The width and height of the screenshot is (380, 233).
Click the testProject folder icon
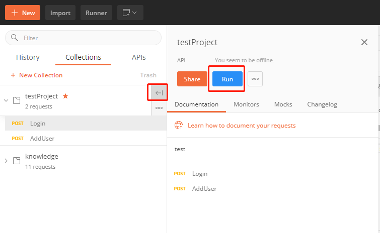coord(17,100)
